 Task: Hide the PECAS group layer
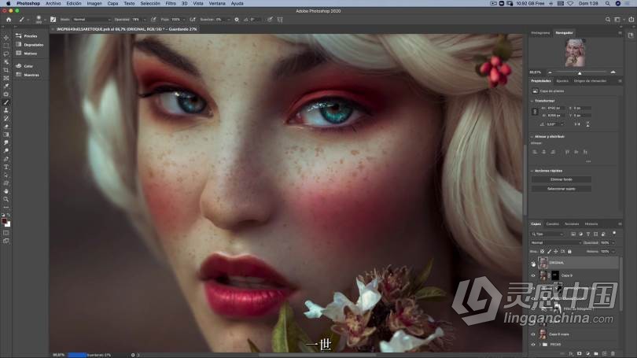tap(533, 345)
